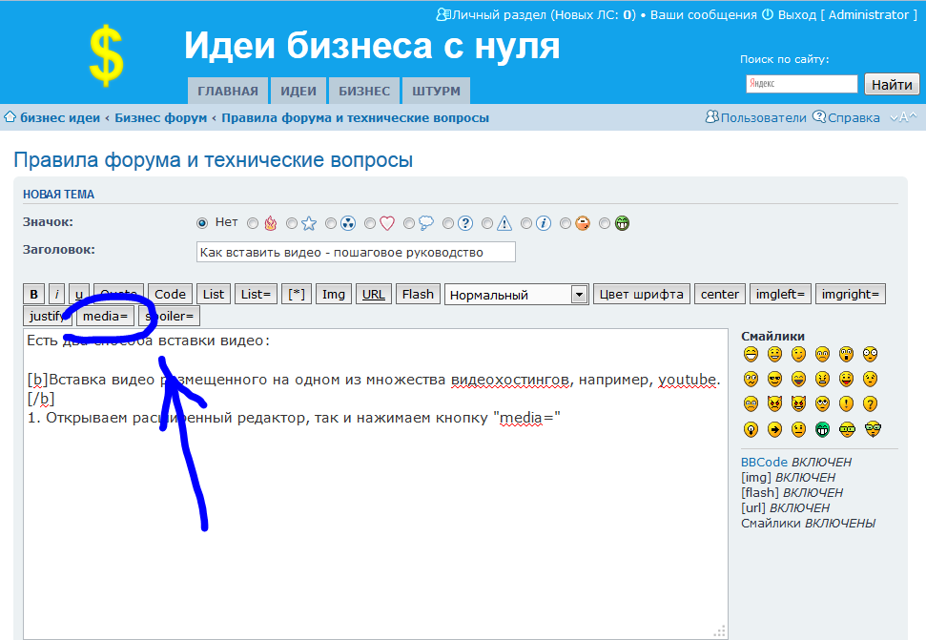Viewport: 926px width, 640px height.
Task: Select the star topic icon radio
Action: (292, 224)
